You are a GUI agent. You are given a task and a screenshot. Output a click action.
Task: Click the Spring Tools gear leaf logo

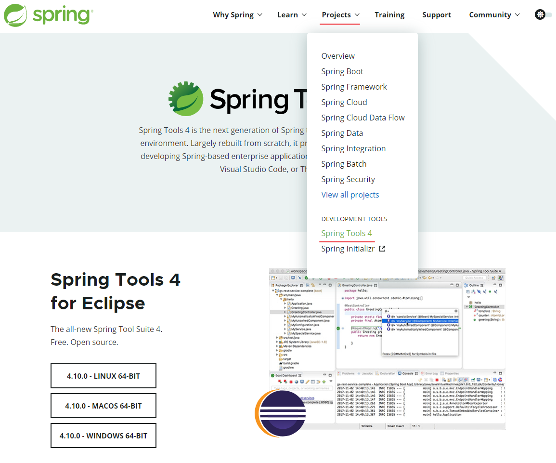point(186,99)
